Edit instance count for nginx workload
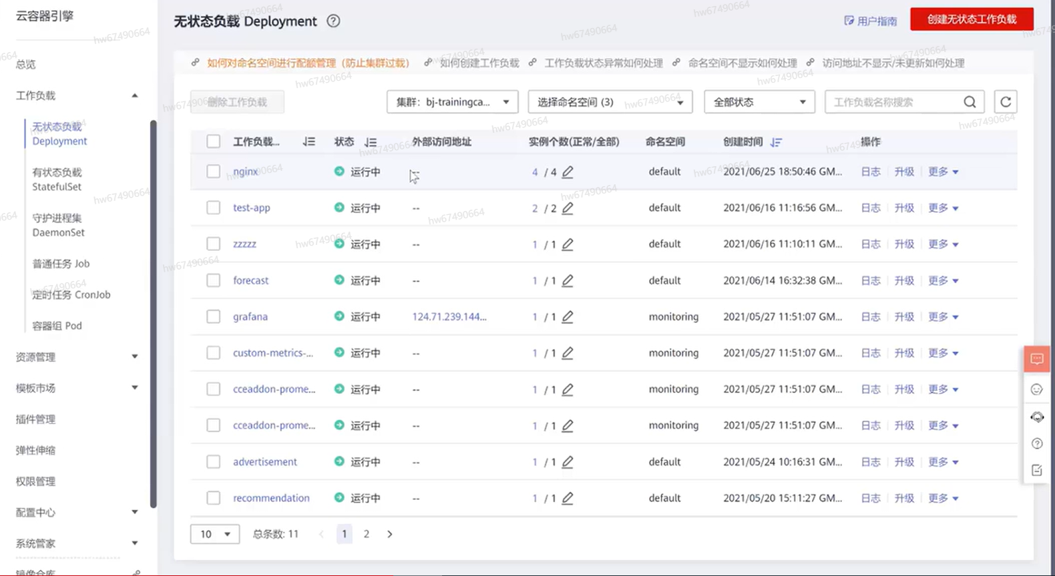 [568, 172]
